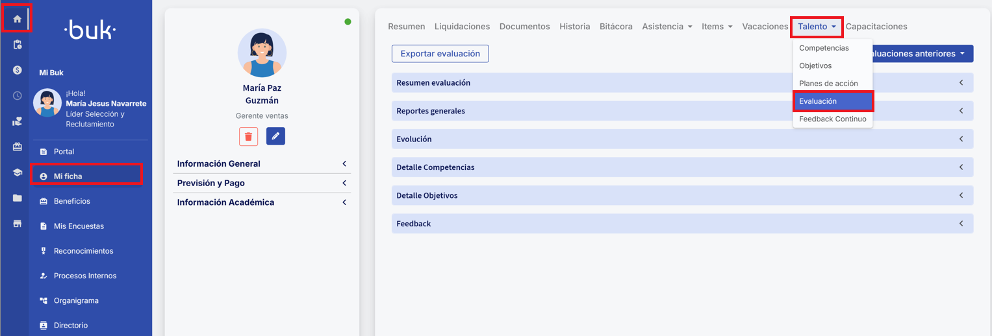Click the blue pencil edit icon
This screenshot has width=992, height=336.
[x=275, y=136]
